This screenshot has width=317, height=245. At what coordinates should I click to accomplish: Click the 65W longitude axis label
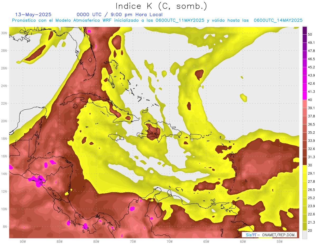(206, 242)
